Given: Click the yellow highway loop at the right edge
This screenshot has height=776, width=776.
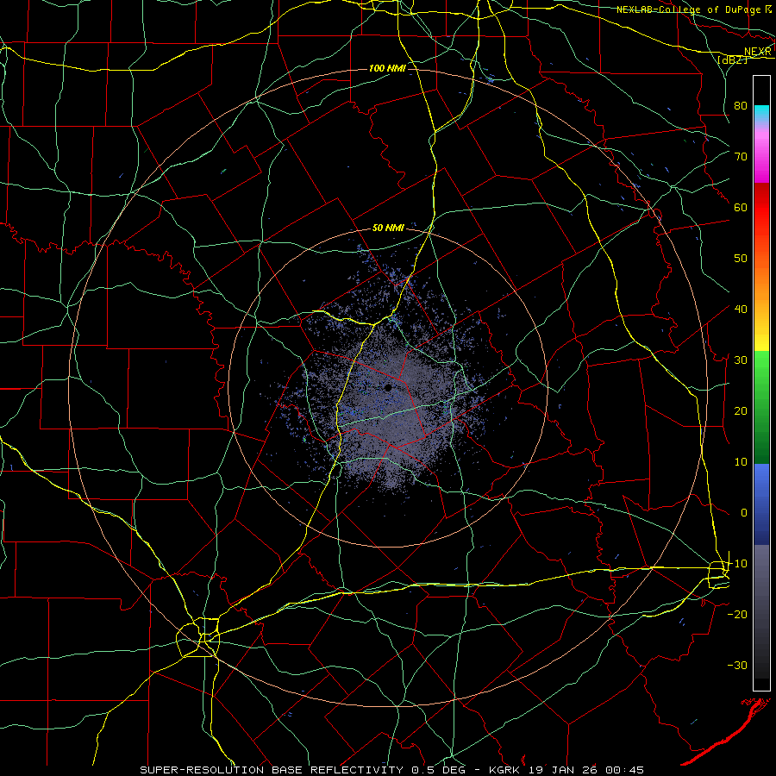Looking at the screenshot, I should pyautogui.click(x=718, y=574).
